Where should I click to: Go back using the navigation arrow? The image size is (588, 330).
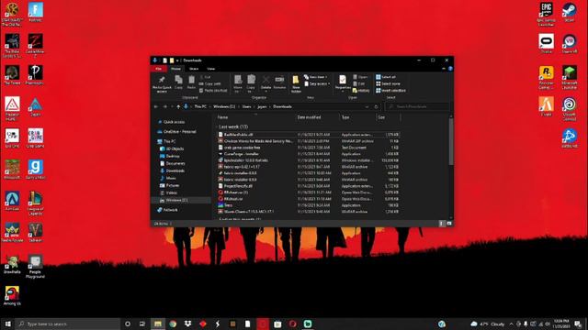(156, 106)
